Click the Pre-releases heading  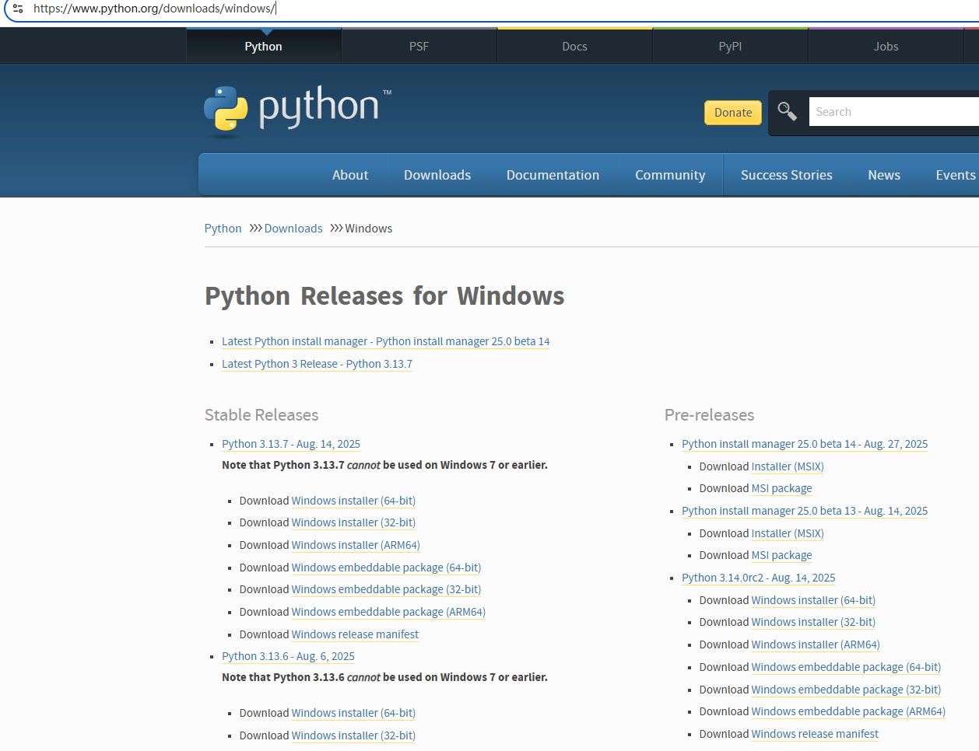click(x=710, y=415)
